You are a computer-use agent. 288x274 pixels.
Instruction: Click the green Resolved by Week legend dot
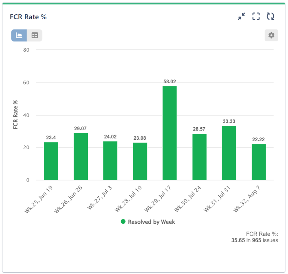click(x=123, y=222)
